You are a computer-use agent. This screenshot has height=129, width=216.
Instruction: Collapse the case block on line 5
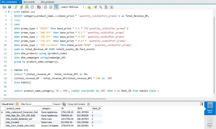point(12,24)
